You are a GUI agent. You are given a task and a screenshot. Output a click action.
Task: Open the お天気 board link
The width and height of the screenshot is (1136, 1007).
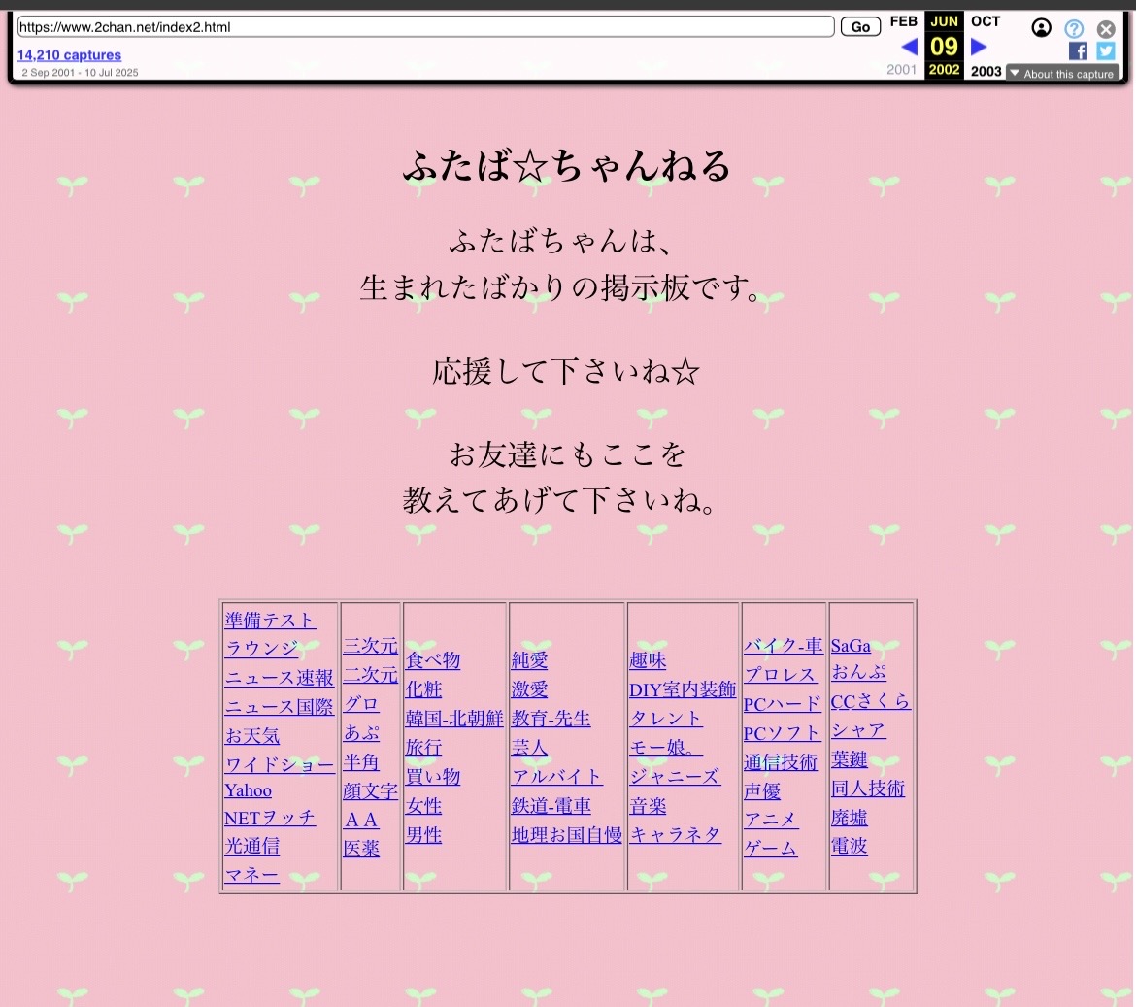click(252, 735)
